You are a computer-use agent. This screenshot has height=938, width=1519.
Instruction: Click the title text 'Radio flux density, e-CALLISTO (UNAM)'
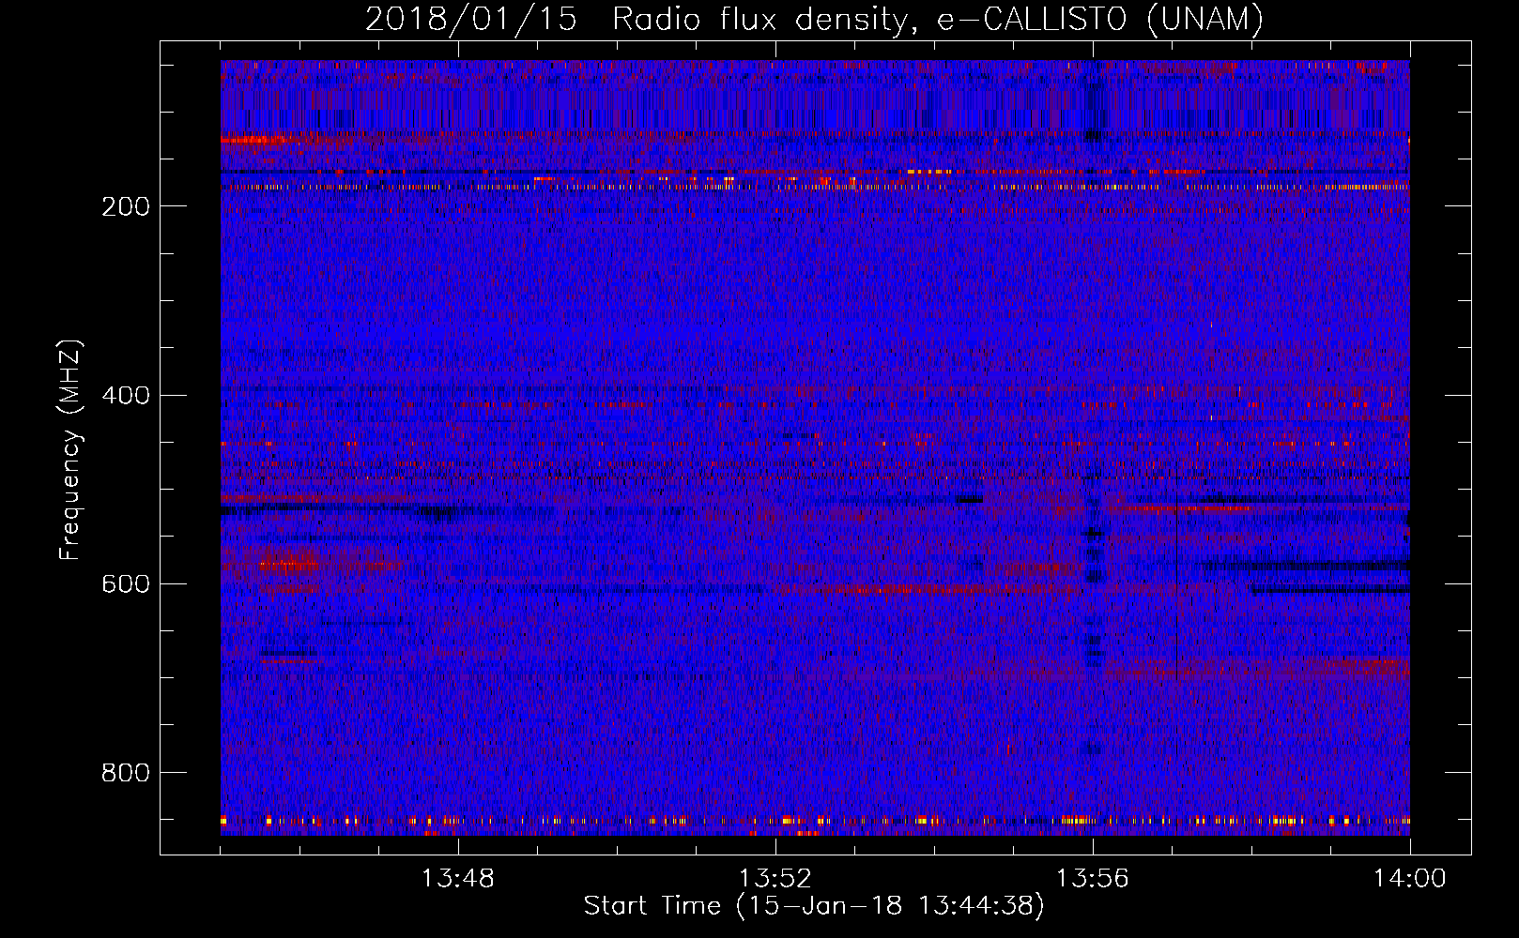(x=938, y=19)
